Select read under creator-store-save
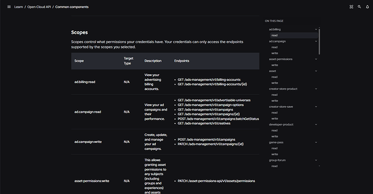The height and width of the screenshot is (194, 373). [275, 113]
